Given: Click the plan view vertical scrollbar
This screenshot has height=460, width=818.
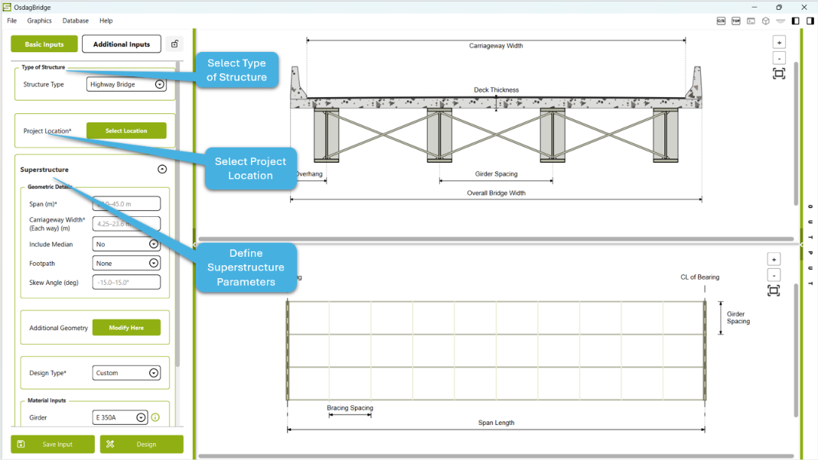Looking at the screenshot, I should [x=796, y=350].
